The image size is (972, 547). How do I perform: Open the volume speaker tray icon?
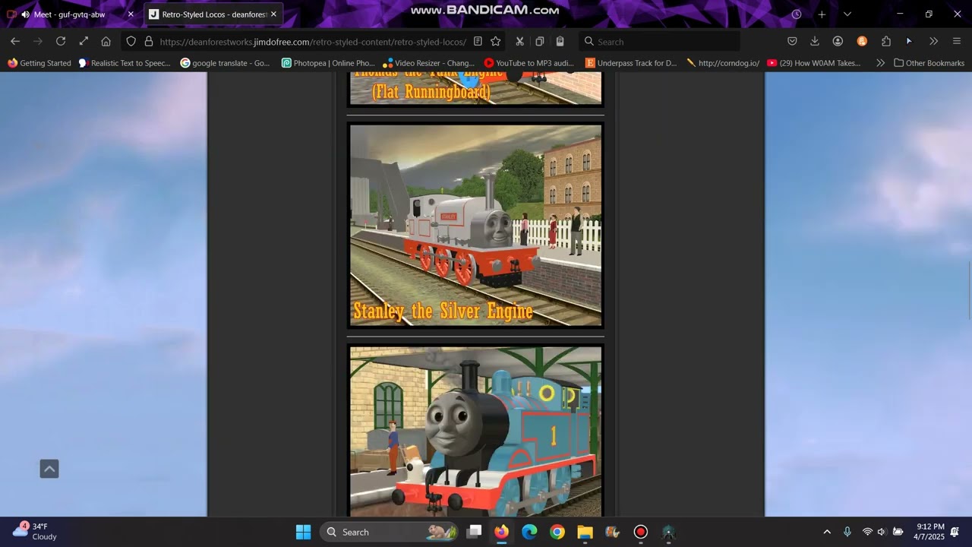882,532
